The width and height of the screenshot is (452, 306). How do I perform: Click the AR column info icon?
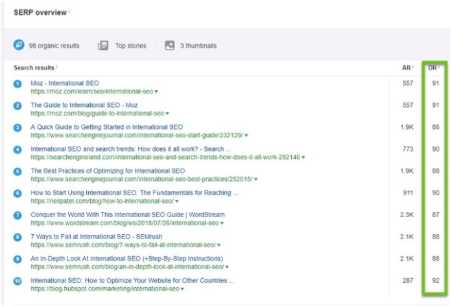click(x=412, y=67)
